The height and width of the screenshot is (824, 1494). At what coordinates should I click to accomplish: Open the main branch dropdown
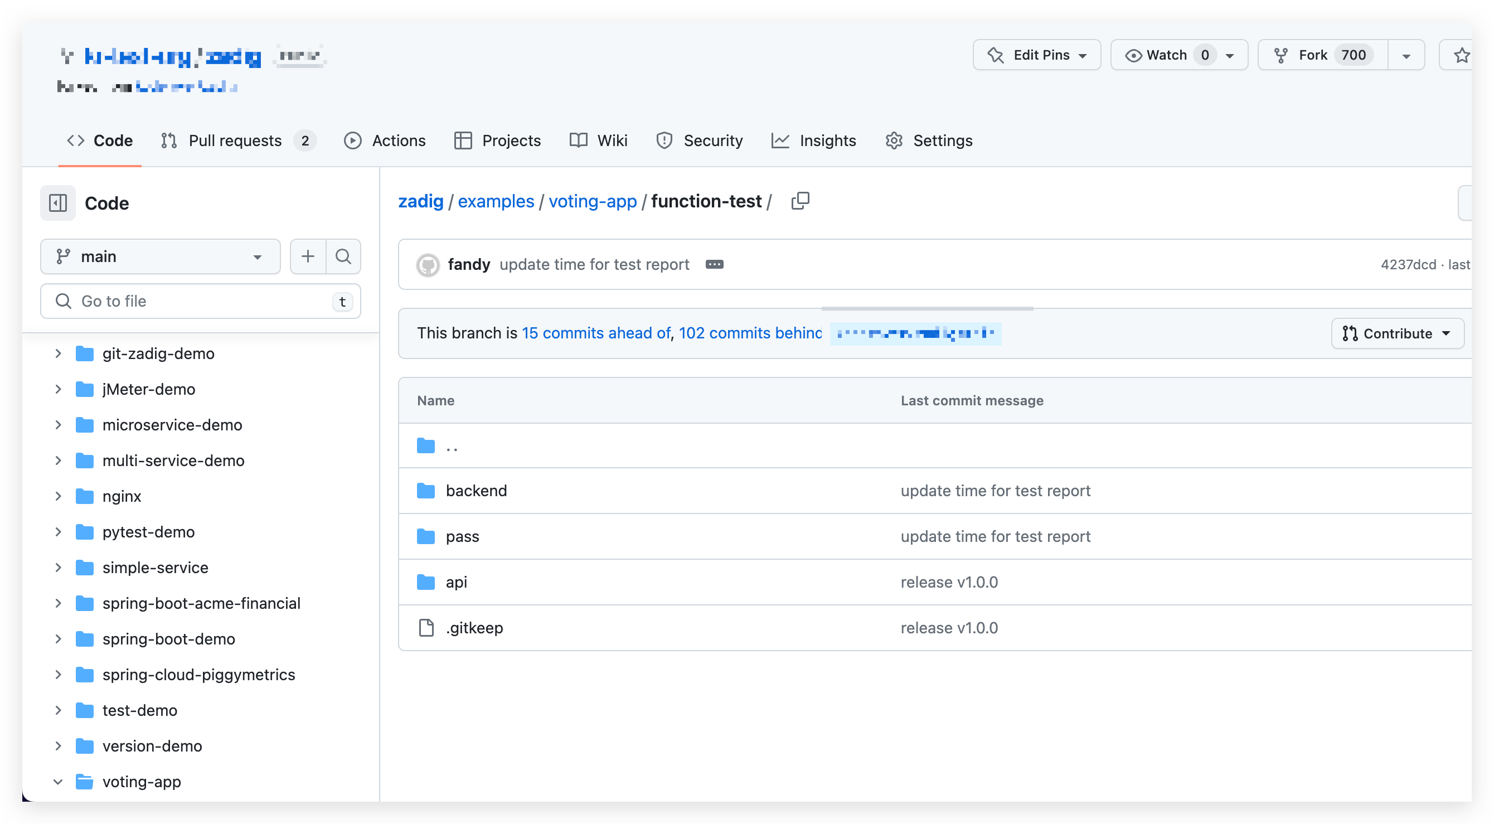[160, 256]
